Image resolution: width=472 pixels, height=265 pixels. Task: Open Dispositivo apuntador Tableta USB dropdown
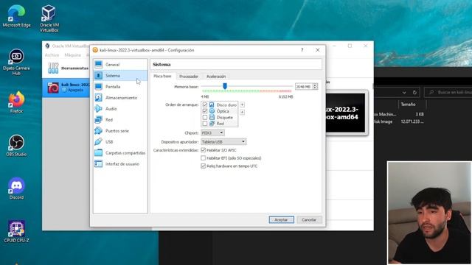point(223,142)
